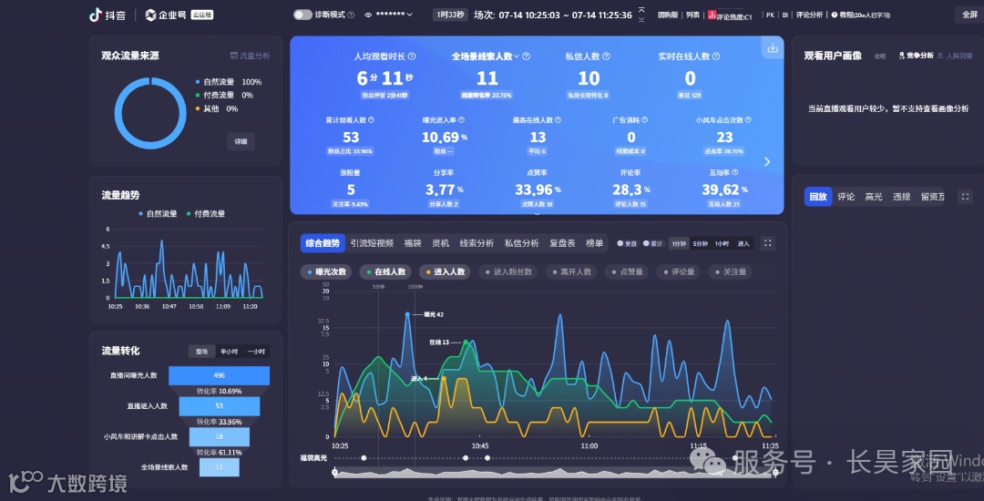The width and height of the screenshot is (984, 501).
Task: Set chart interval to 1小时
Action: point(722,244)
